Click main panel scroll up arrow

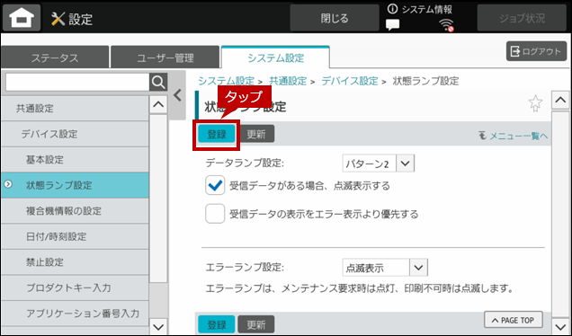point(560,100)
